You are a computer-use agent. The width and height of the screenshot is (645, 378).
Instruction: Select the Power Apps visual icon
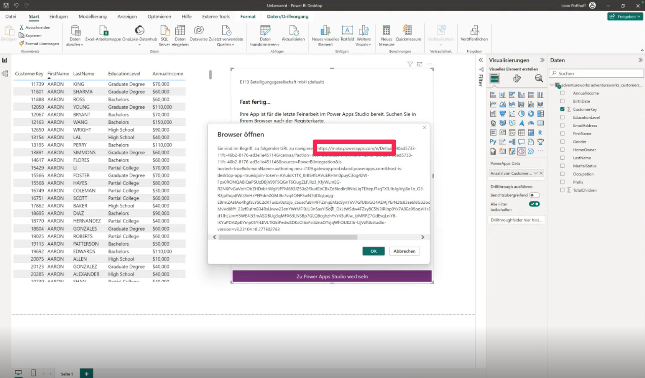522,151
